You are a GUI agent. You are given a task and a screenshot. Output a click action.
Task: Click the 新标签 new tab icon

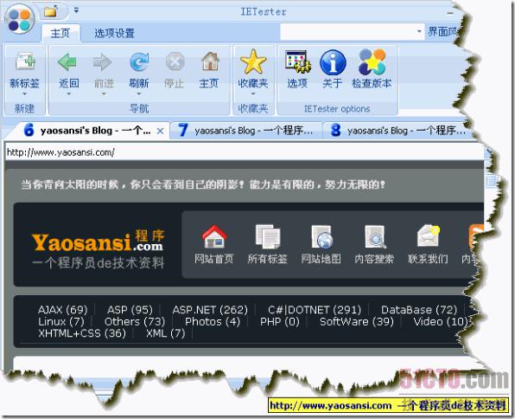tap(25, 61)
